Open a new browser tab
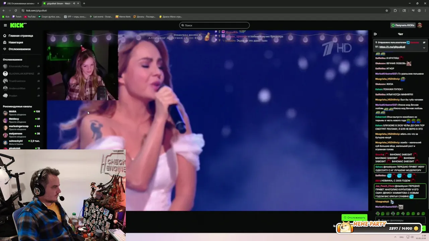The width and height of the screenshot is (429, 241). (84, 3)
